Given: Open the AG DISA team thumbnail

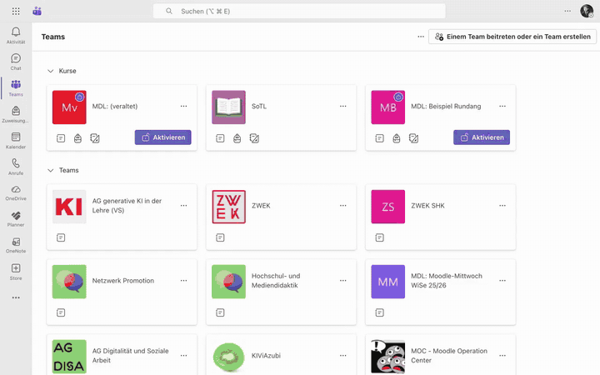Looking at the screenshot, I should coord(69,357).
